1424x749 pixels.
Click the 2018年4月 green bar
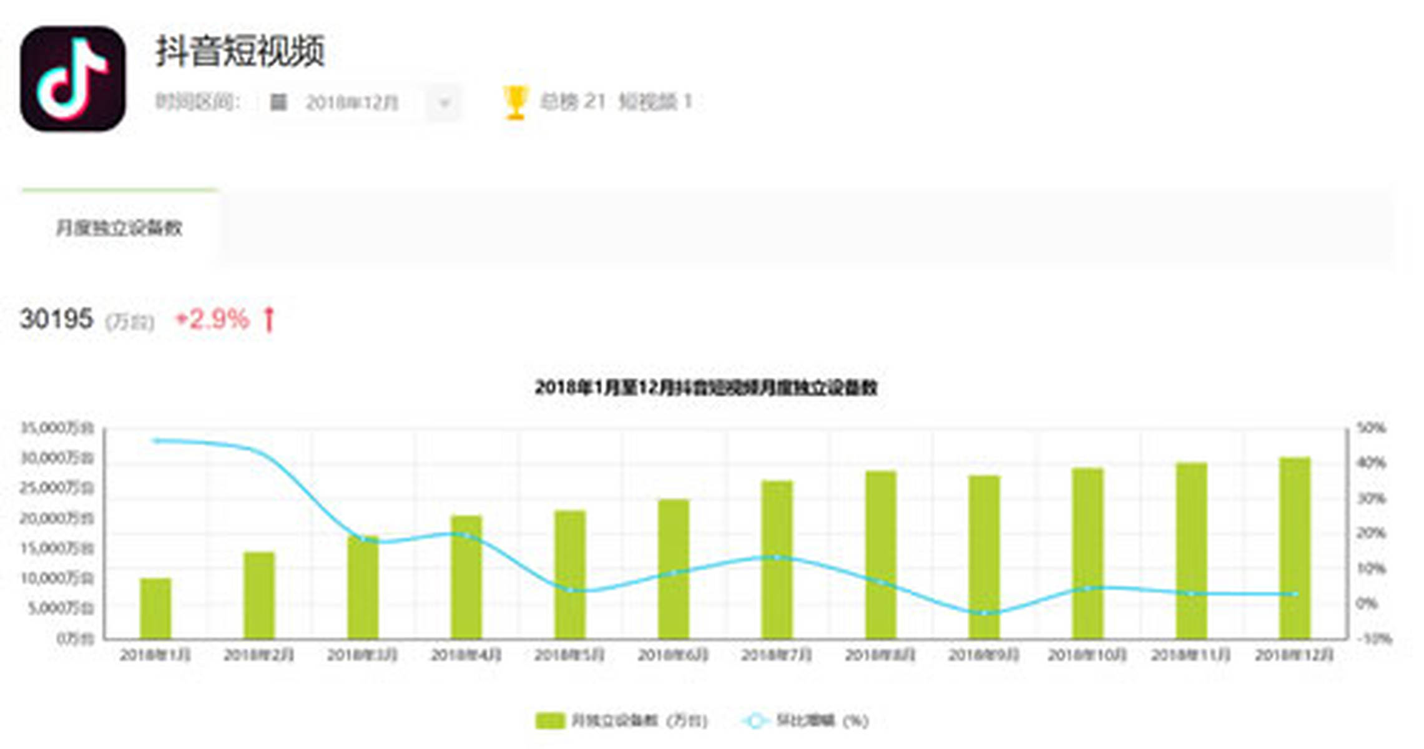click(x=466, y=577)
